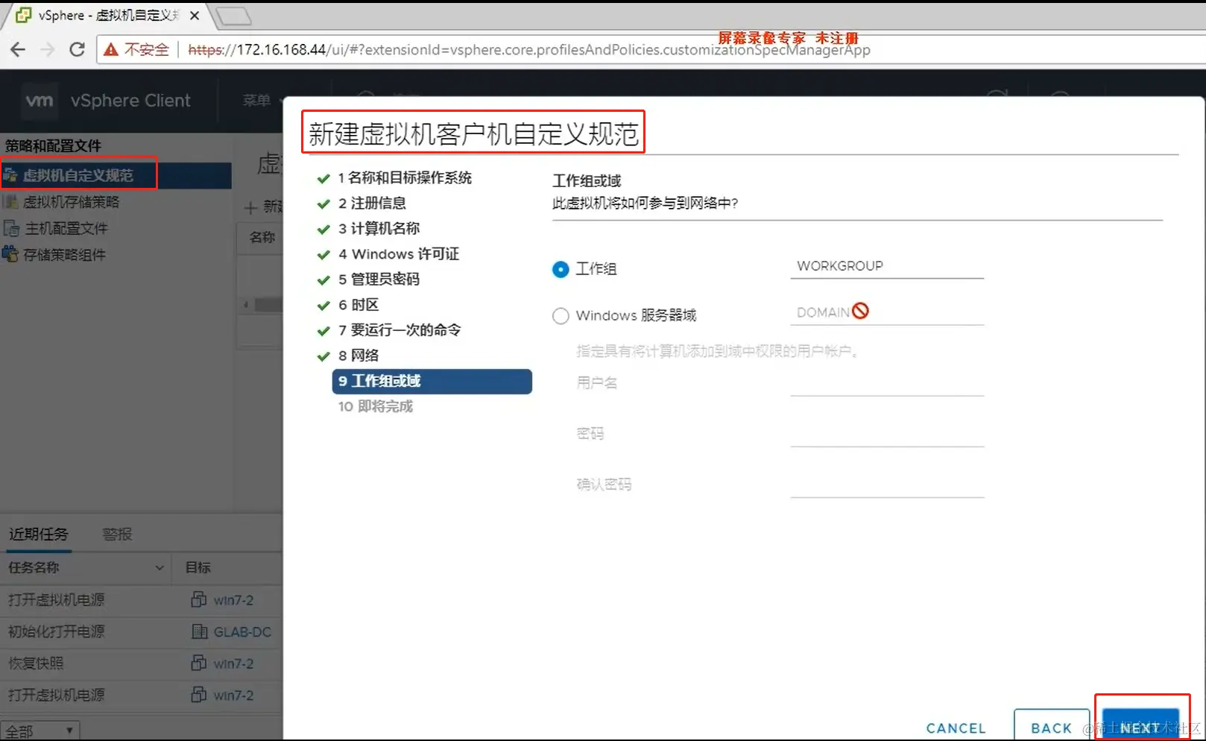Click the win7-2 VM icon in 打开虚拟机电源 top row
Image resolution: width=1206 pixels, height=741 pixels.
pyautogui.click(x=198, y=599)
